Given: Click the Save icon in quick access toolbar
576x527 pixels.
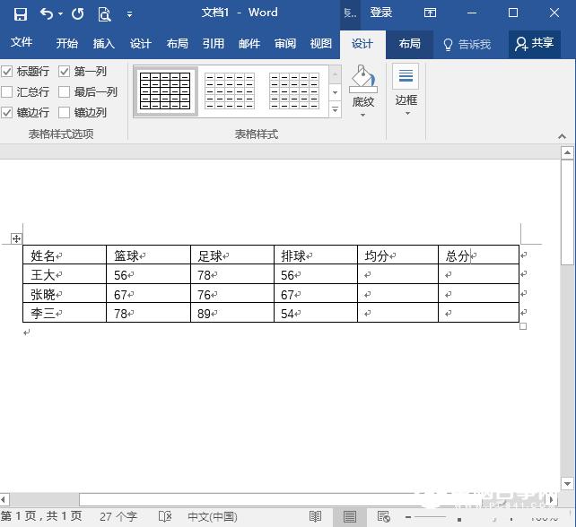Looking at the screenshot, I should (21, 14).
